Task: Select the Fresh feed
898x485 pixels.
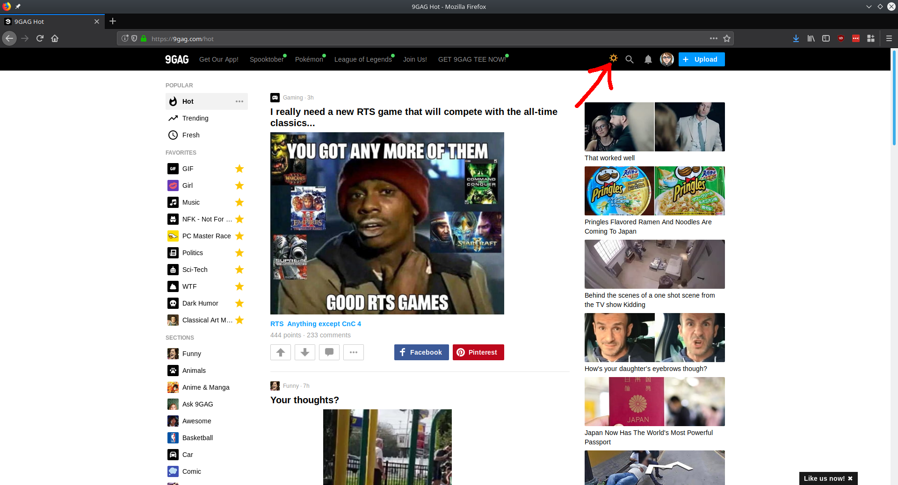Action: pyautogui.click(x=207, y=135)
